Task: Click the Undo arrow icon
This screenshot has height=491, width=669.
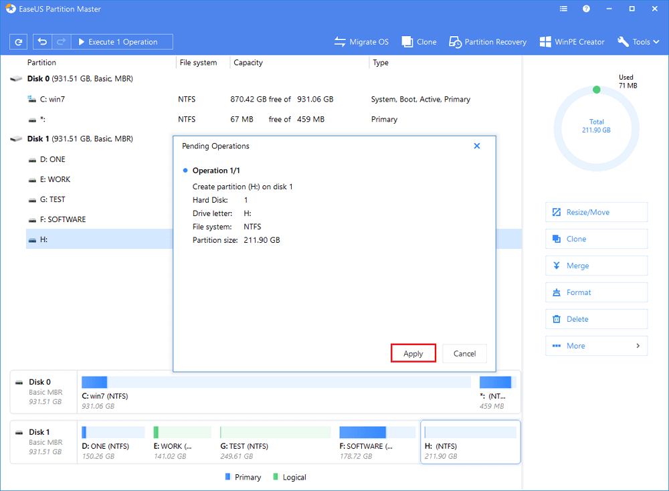Action: pos(42,41)
